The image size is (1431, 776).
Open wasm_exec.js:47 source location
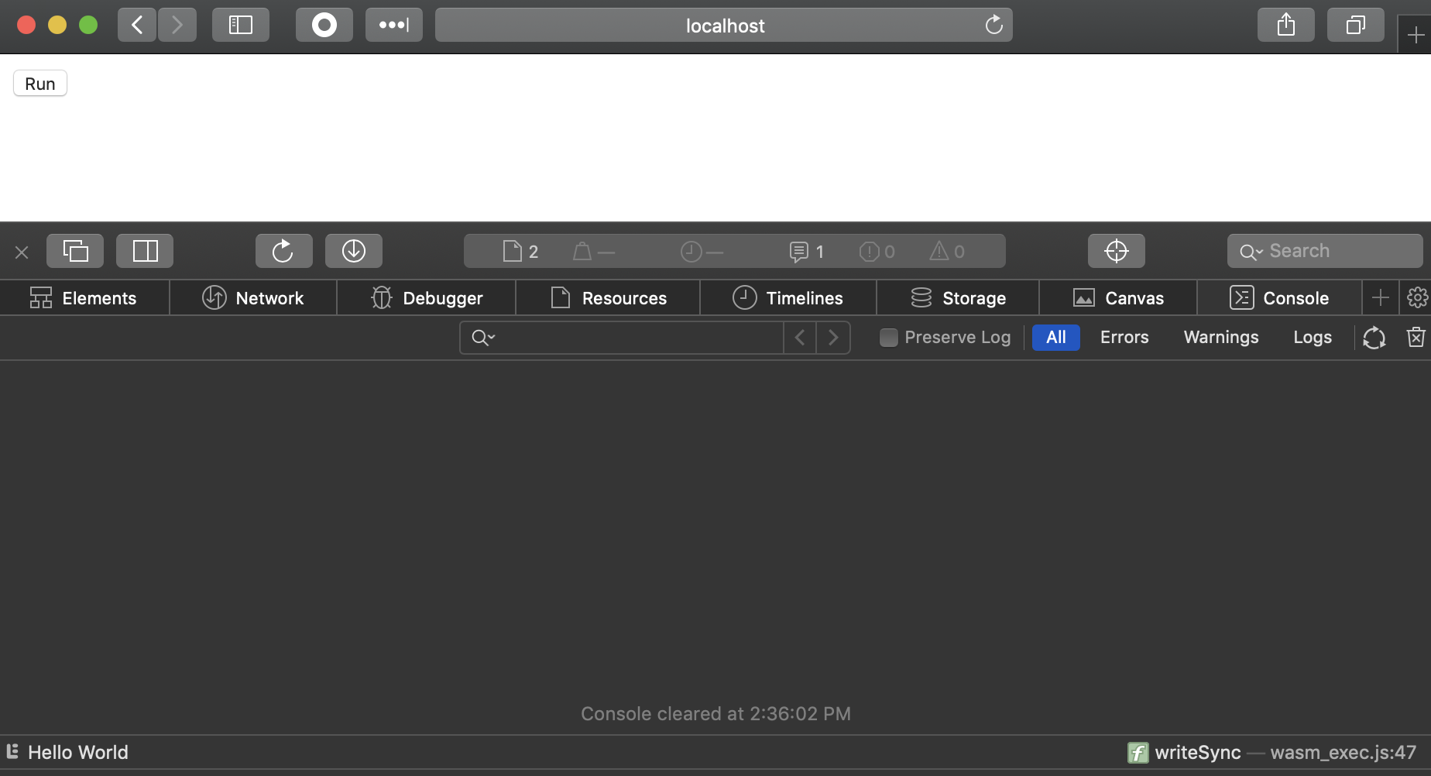(x=1343, y=752)
